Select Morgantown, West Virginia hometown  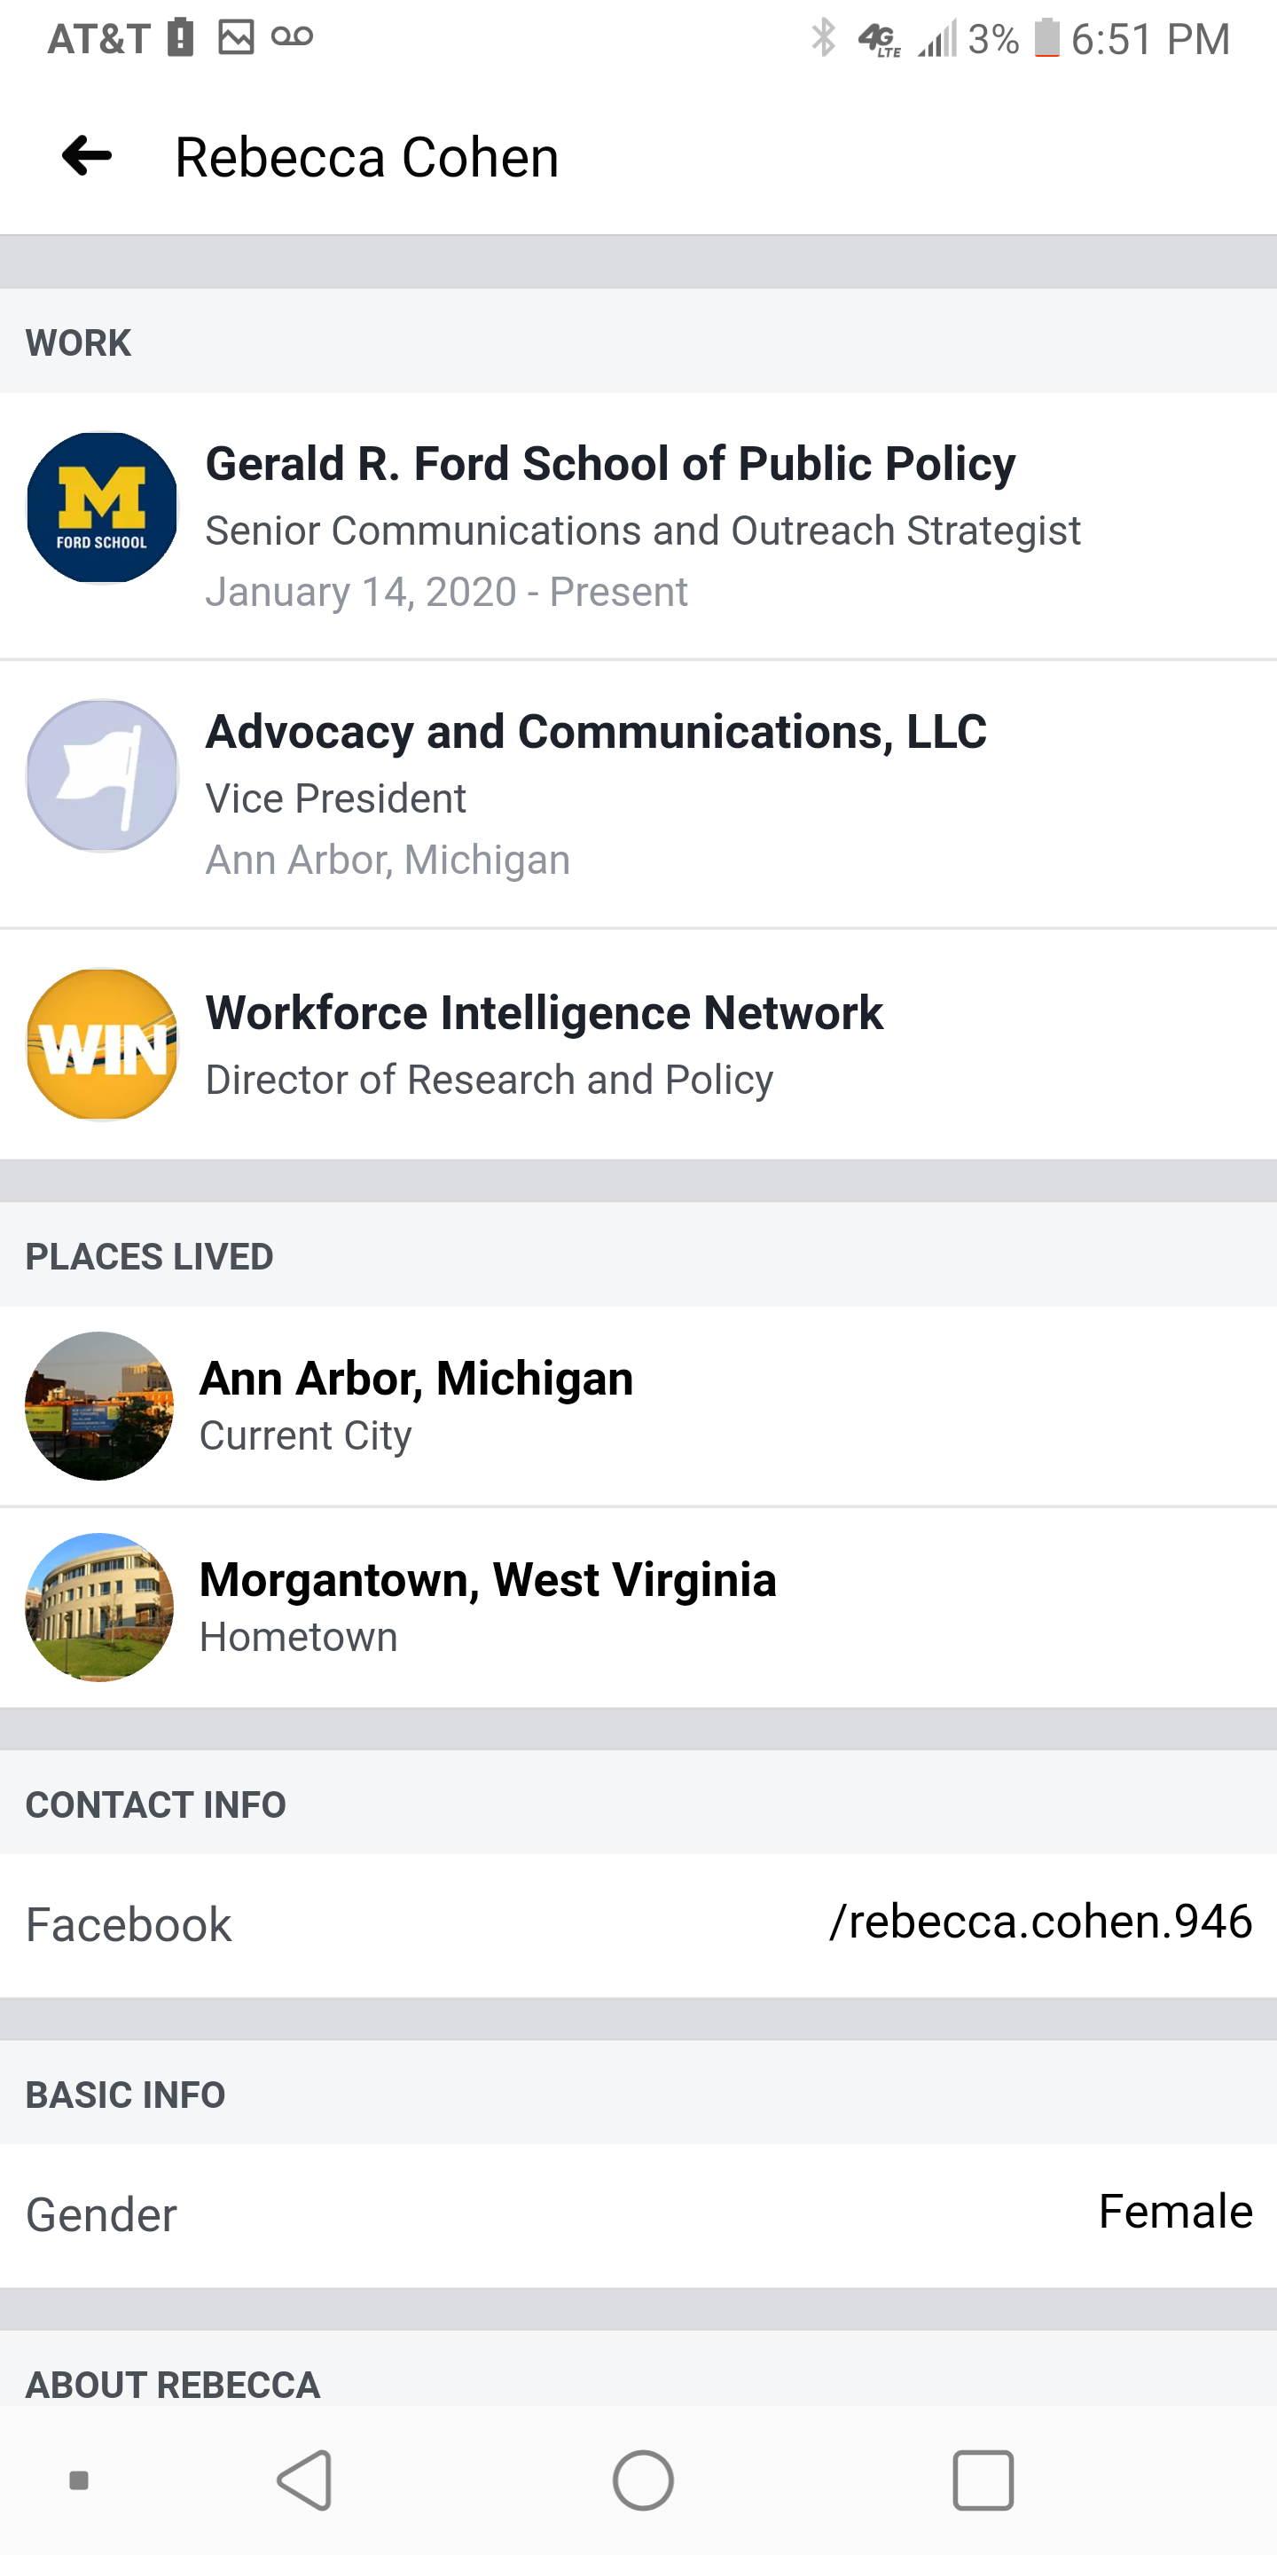tap(488, 1580)
